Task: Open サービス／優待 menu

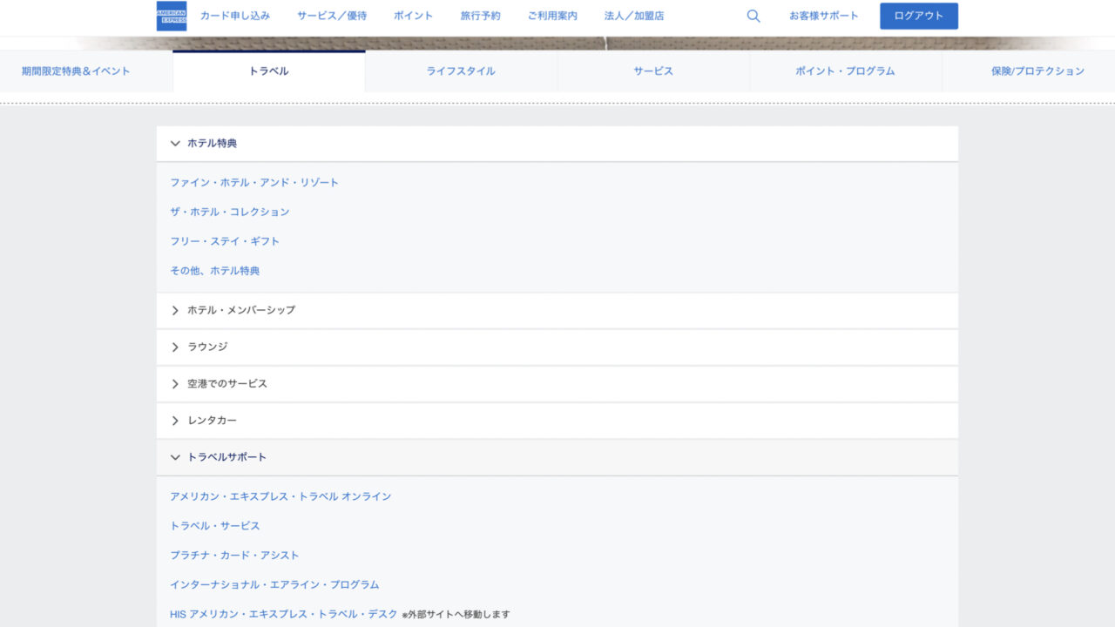Action: [x=332, y=16]
